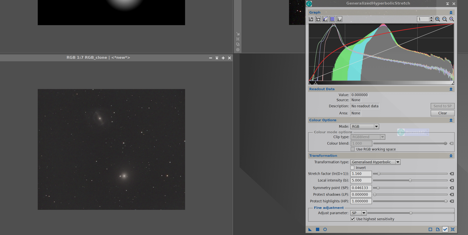This screenshot has width=468, height=235.
Task: Toggle the checkmark icon at dialog bottom
Action: [x=445, y=230]
